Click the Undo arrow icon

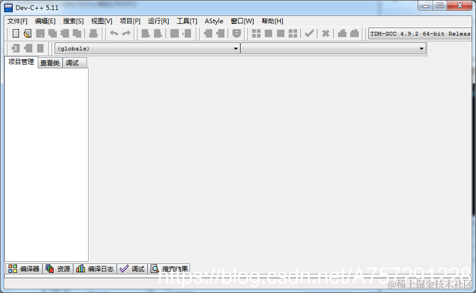pos(114,33)
